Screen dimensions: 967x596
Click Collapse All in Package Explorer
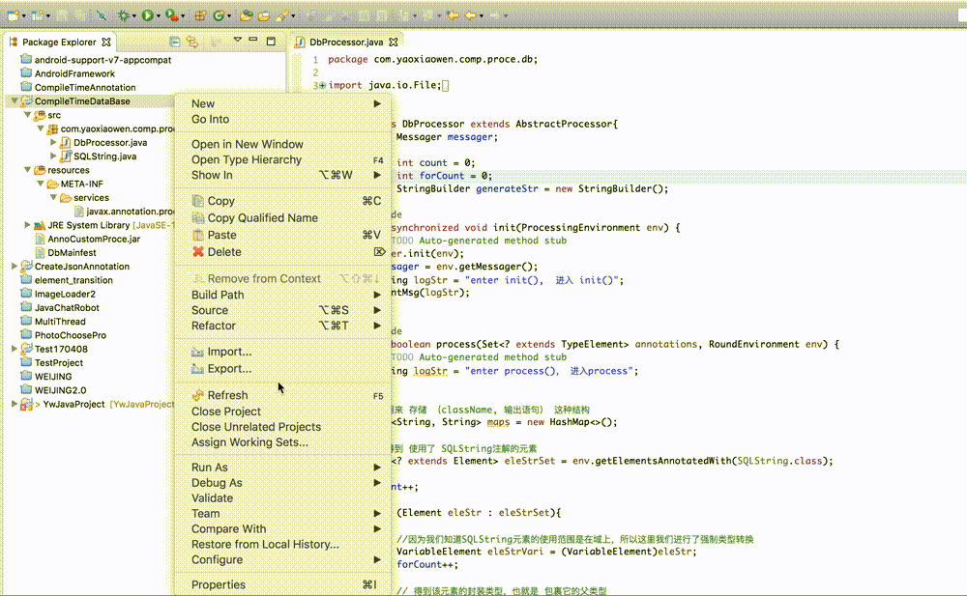175,42
